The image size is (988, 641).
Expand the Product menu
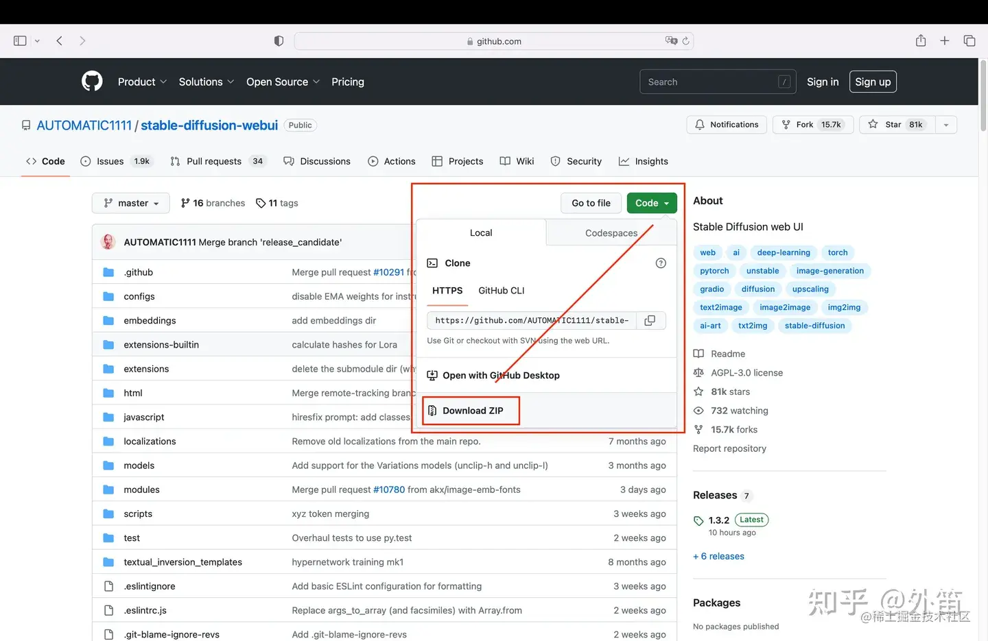142,82
